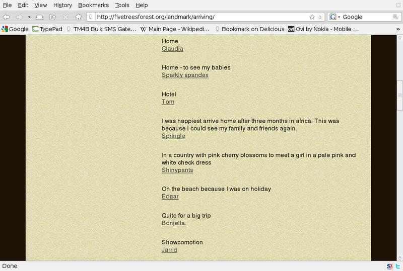Viewport: 403px width, 271px height.
Task: Follow the Jarrid link
Action: 170,250
